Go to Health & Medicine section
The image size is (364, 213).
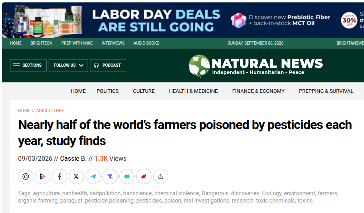193,91
